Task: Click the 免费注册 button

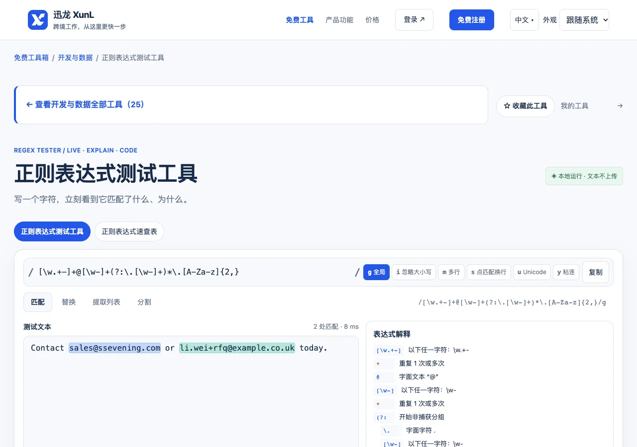Action: coord(472,20)
